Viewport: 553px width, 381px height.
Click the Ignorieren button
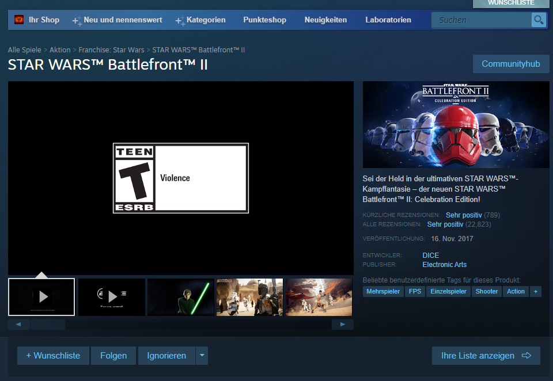(x=166, y=355)
